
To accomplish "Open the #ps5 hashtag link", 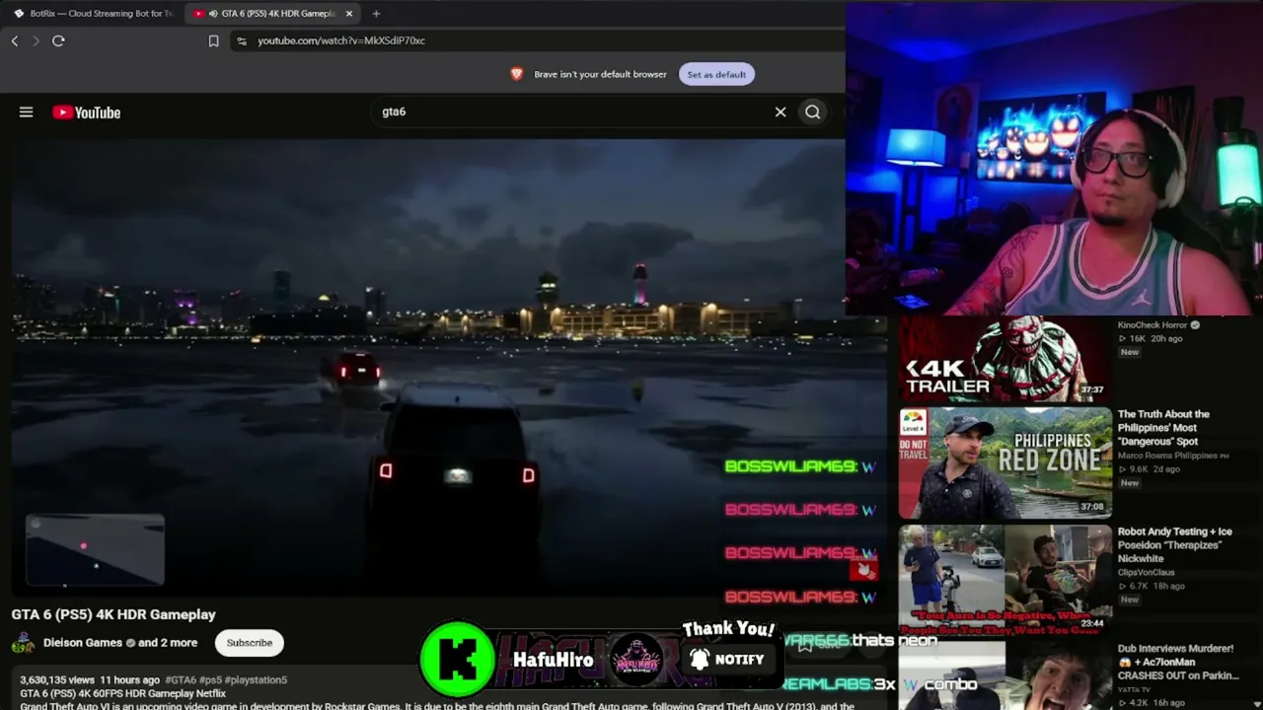I will pos(210,679).
